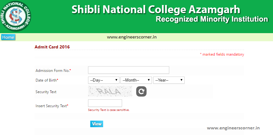This screenshot has width=273, height=135.
Task: Click the Recognized Minority Institution subtitle
Action: click(x=212, y=19)
